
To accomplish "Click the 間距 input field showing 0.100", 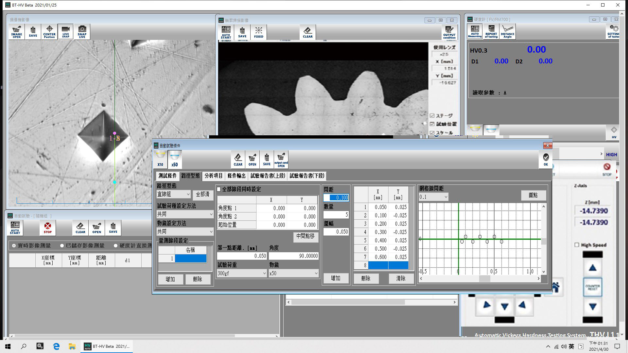I will point(336,198).
